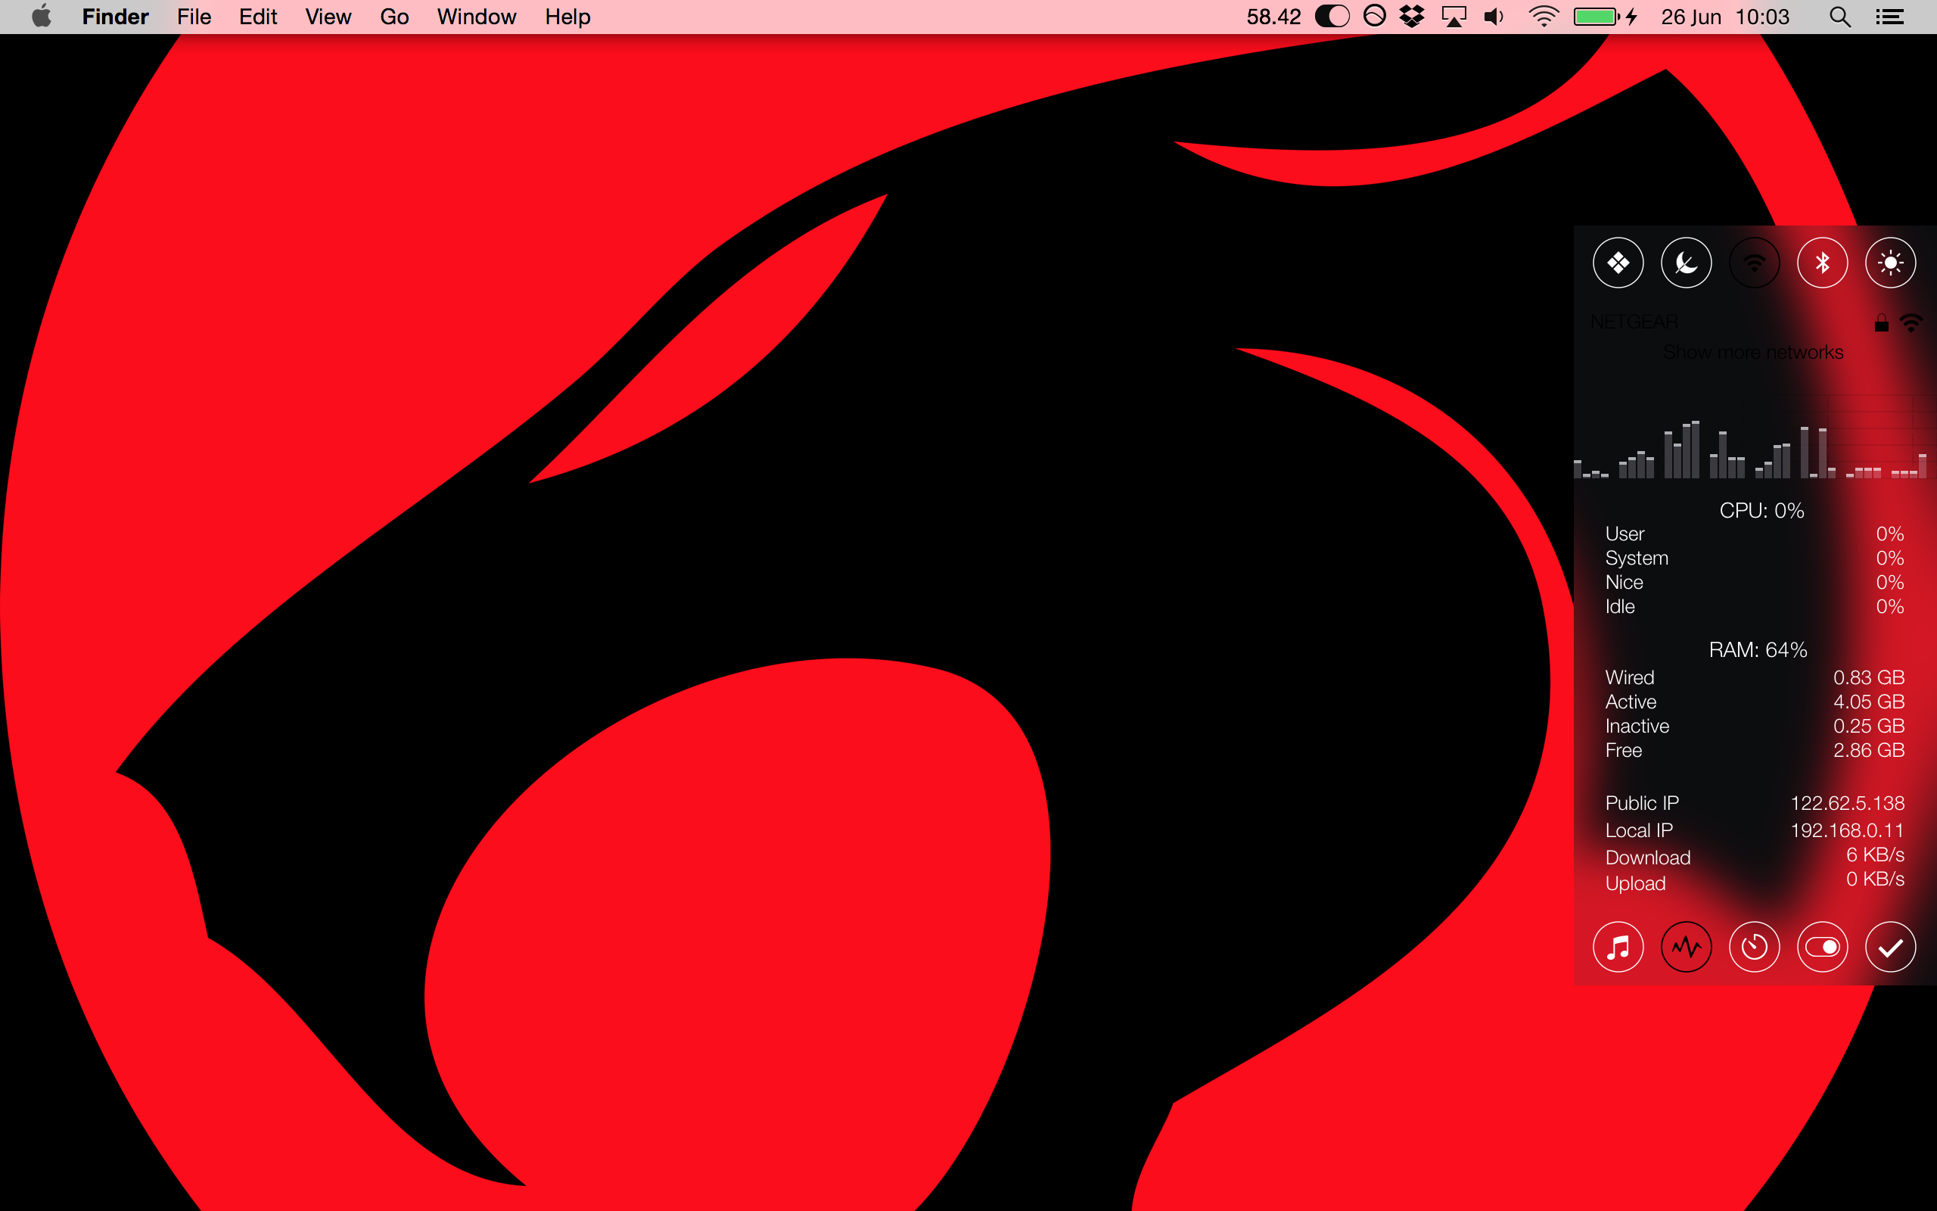Viewport: 1937px width, 1211px height.
Task: Select the NETGEAR network entry
Action: tap(1634, 322)
